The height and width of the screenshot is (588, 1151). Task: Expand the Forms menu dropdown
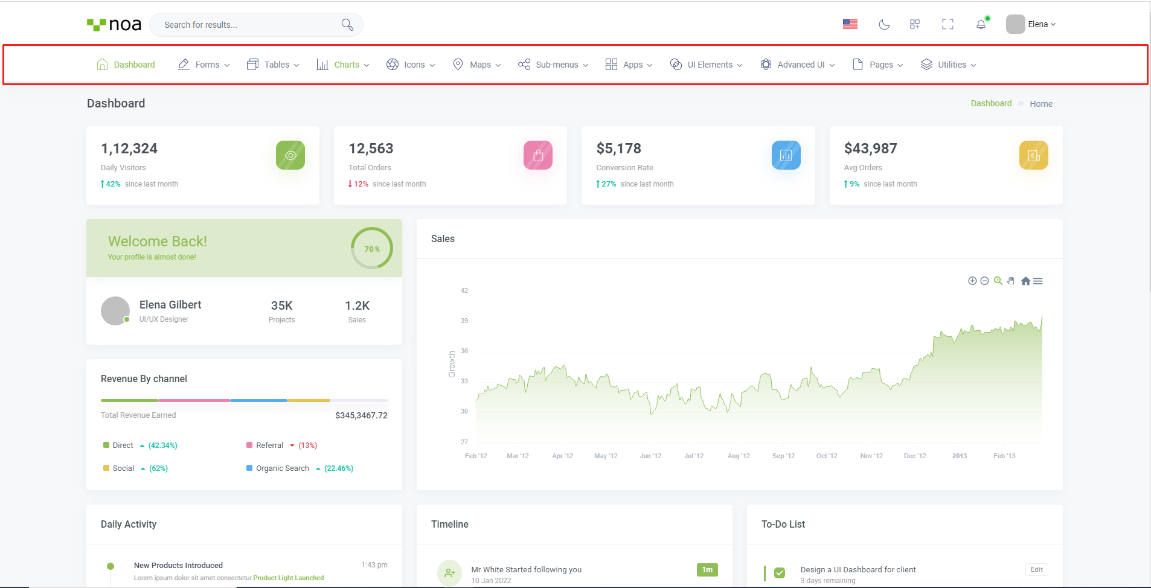[x=204, y=65]
